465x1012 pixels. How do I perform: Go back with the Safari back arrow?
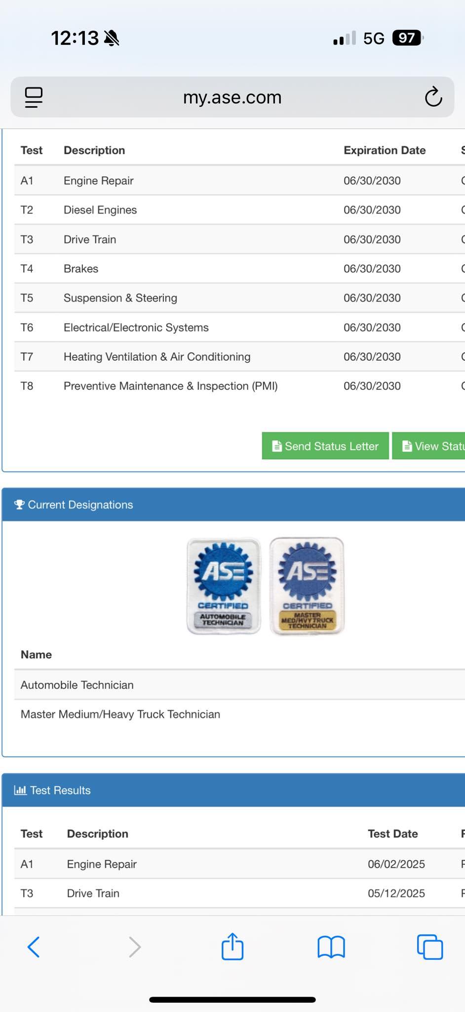click(34, 947)
